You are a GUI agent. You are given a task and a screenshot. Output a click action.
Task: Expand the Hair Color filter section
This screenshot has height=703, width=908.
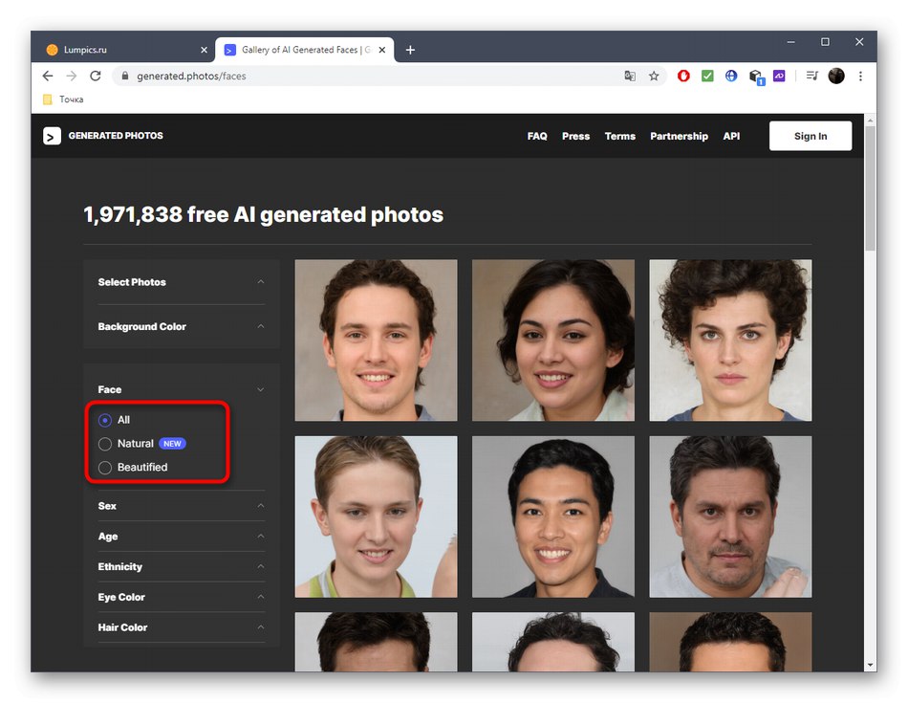pyautogui.click(x=182, y=627)
